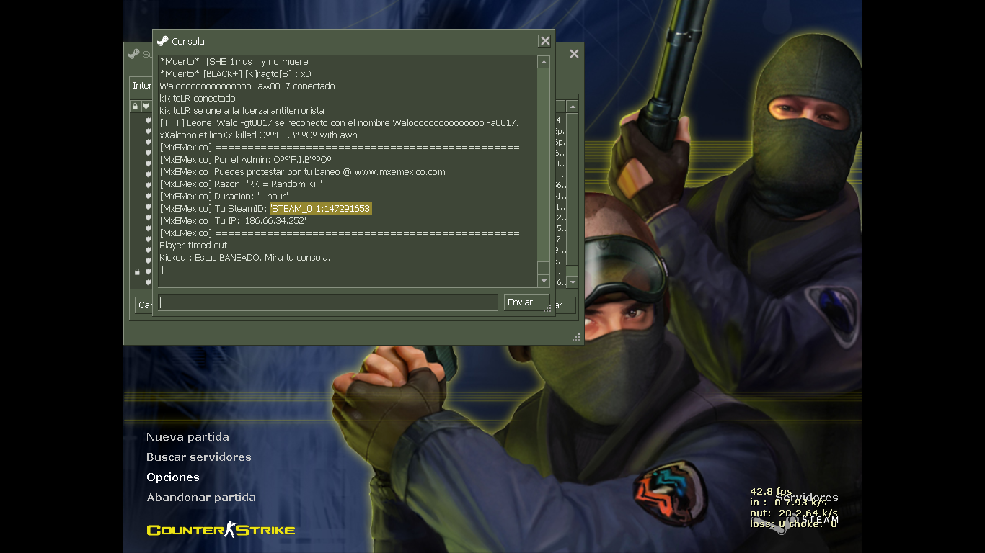Click the lock column header icon in server list
The width and height of the screenshot is (985, 553).
[135, 107]
